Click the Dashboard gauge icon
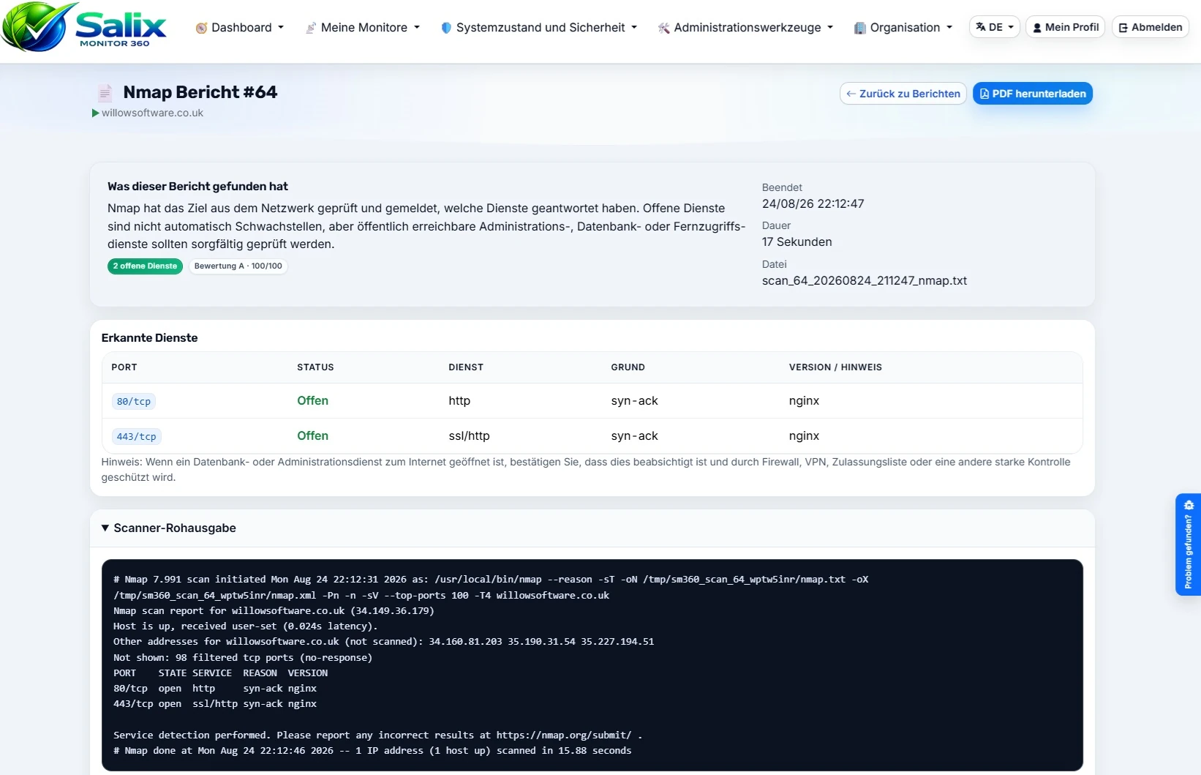Image resolution: width=1201 pixels, height=775 pixels. [201, 28]
